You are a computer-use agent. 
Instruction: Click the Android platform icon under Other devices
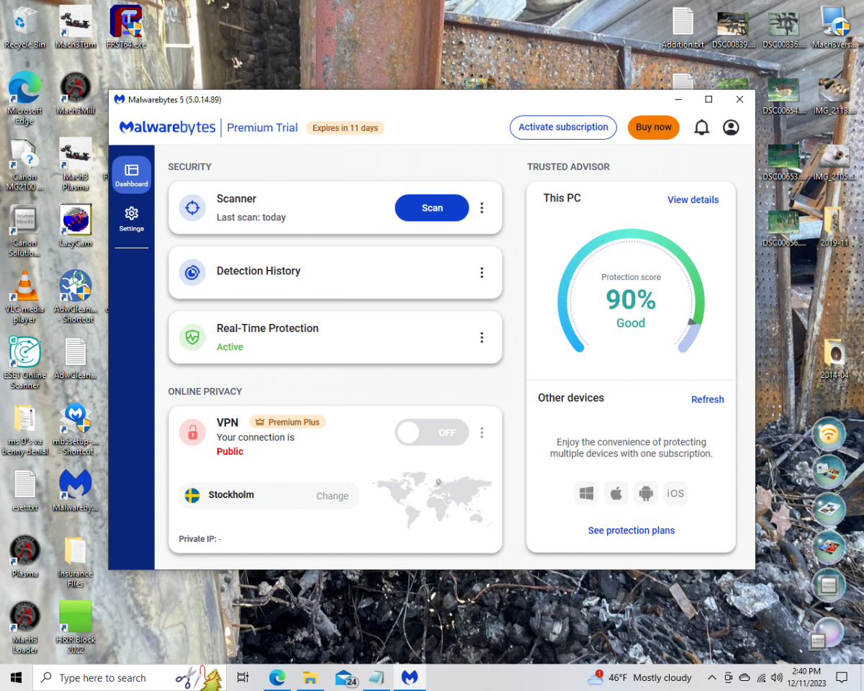(646, 494)
